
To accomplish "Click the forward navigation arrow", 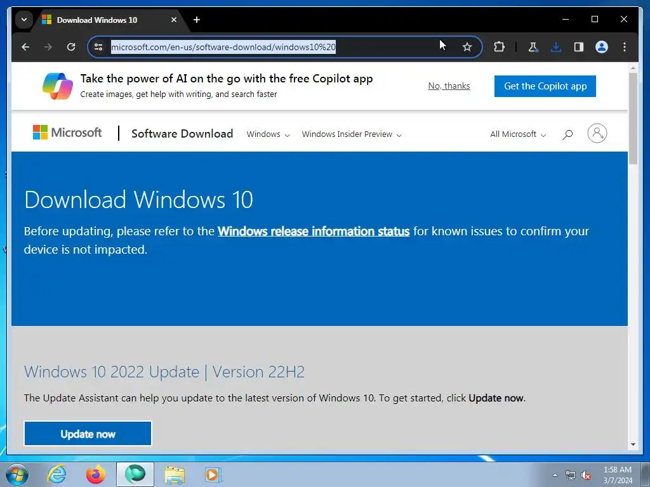I will click(48, 47).
